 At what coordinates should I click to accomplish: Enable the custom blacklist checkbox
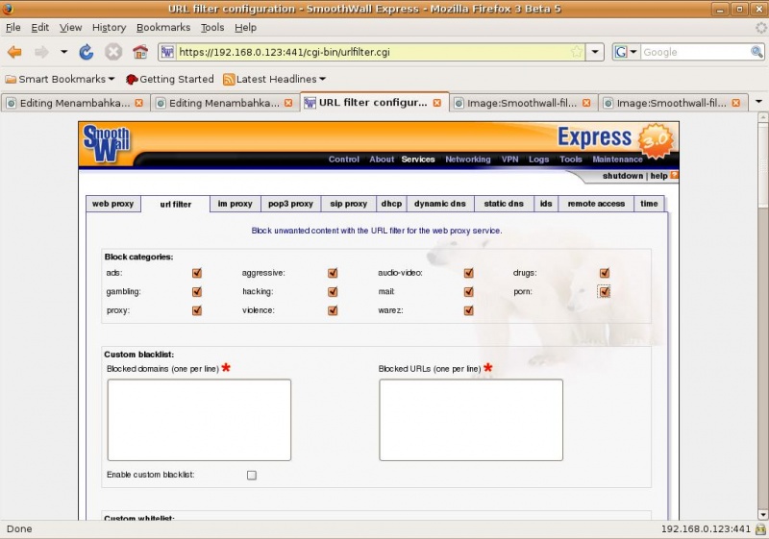[x=252, y=475]
